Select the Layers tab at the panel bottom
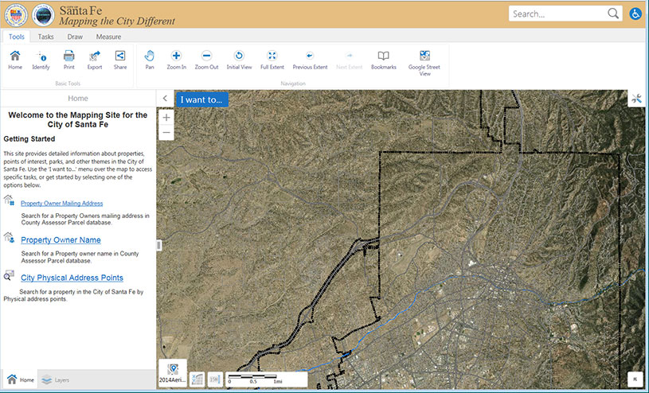The height and width of the screenshot is (393, 649). point(56,379)
